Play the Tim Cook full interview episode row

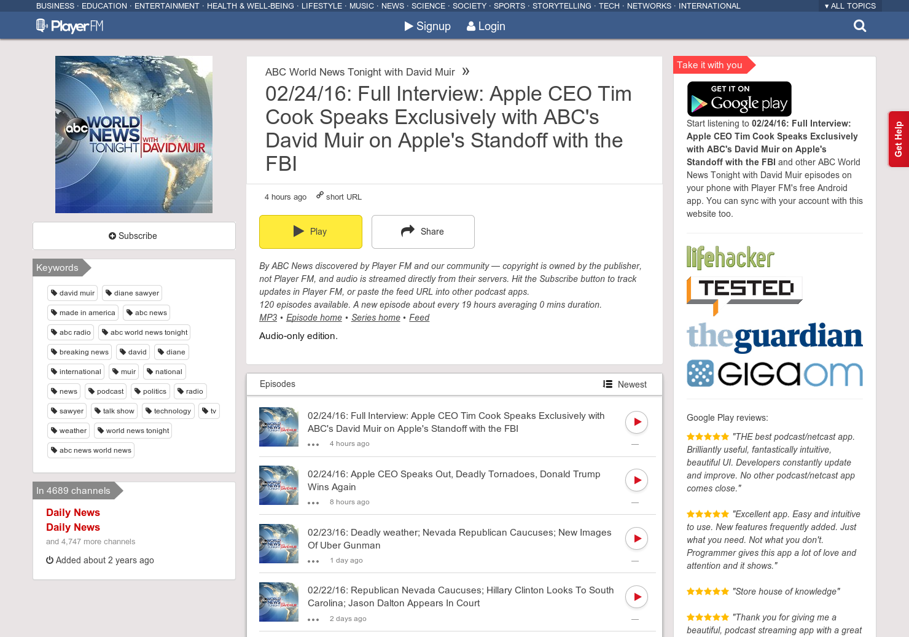point(636,422)
